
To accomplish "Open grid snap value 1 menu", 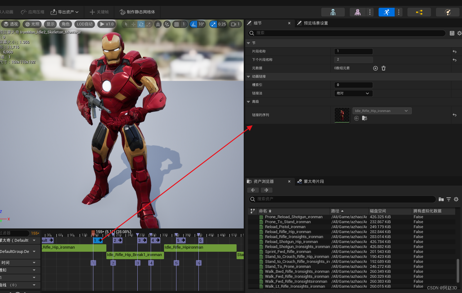I will (184, 24).
